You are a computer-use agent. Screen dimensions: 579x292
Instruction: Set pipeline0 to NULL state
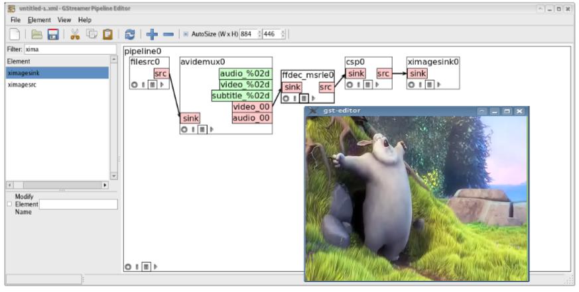click(128, 267)
